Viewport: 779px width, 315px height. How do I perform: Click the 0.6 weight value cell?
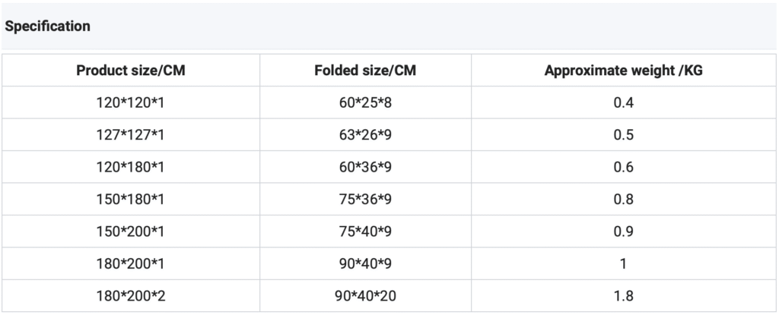coord(623,167)
